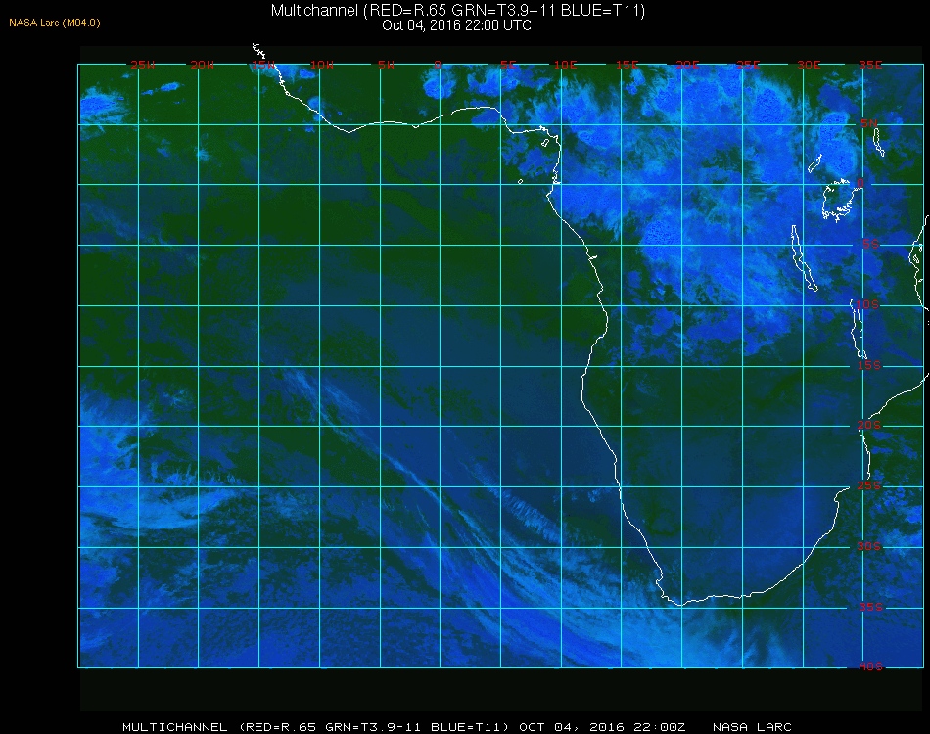The image size is (930, 734).
Task: Click the 25S latitude label
Action: tap(869, 485)
